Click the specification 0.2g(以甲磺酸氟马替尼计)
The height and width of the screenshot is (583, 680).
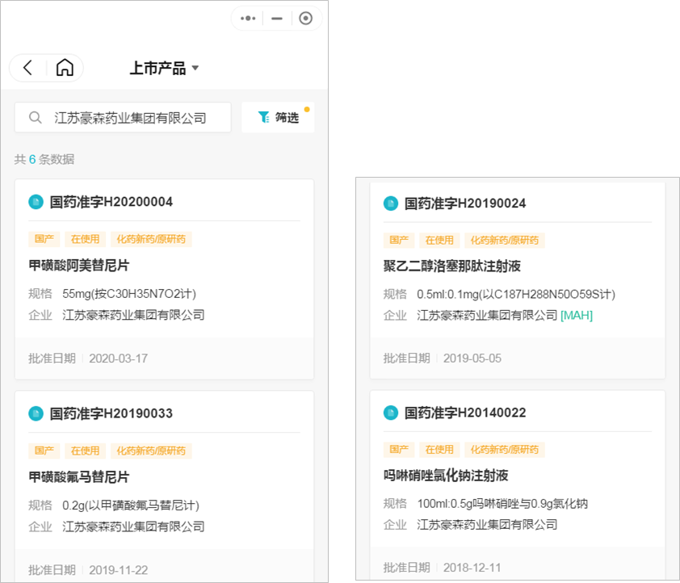coord(131,505)
